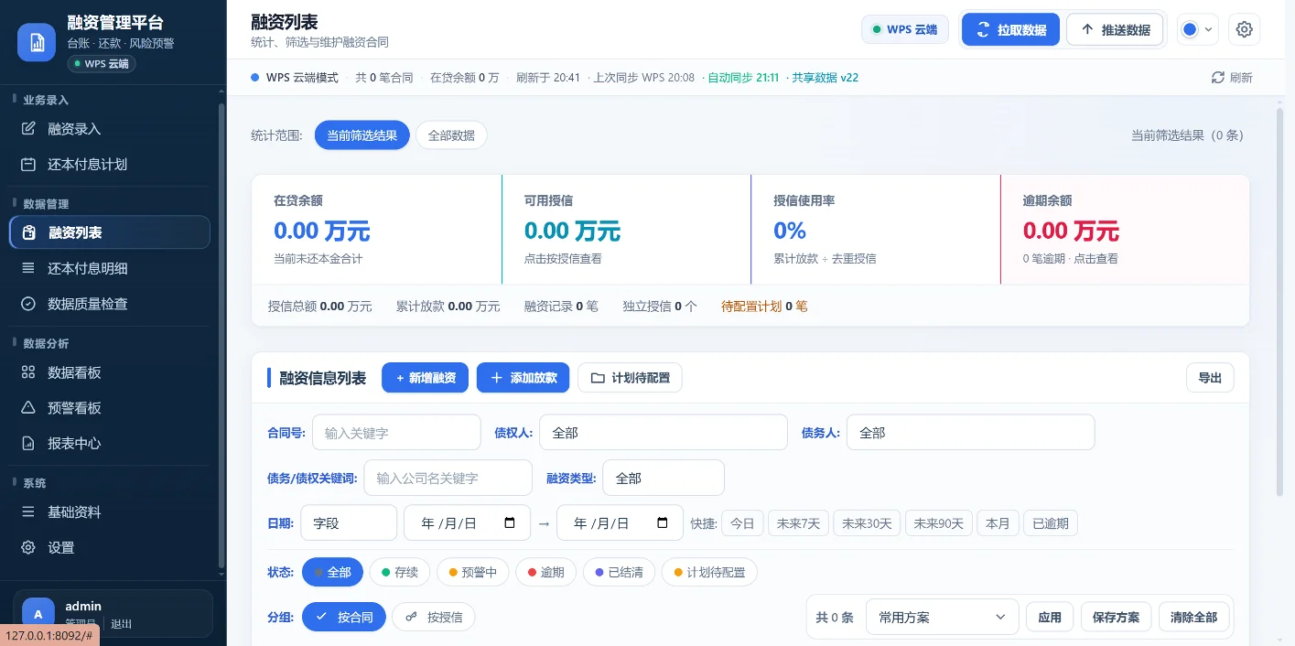The image size is (1295, 646).
Task: Open settings gear icon in header
Action: (x=1244, y=29)
